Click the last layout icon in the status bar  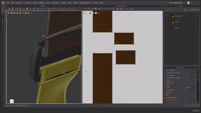[x=198, y=105]
